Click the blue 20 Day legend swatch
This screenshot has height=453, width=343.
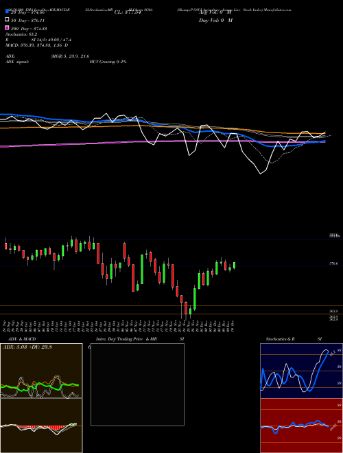click(7, 11)
